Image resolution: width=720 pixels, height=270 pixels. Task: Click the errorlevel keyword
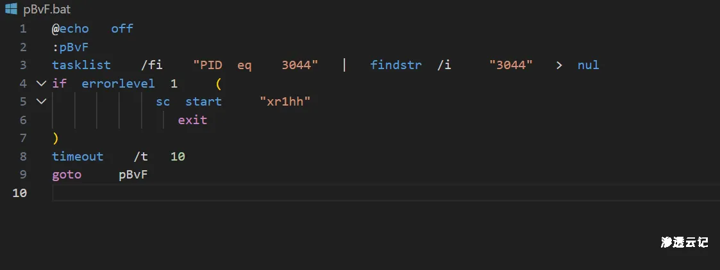(x=118, y=83)
